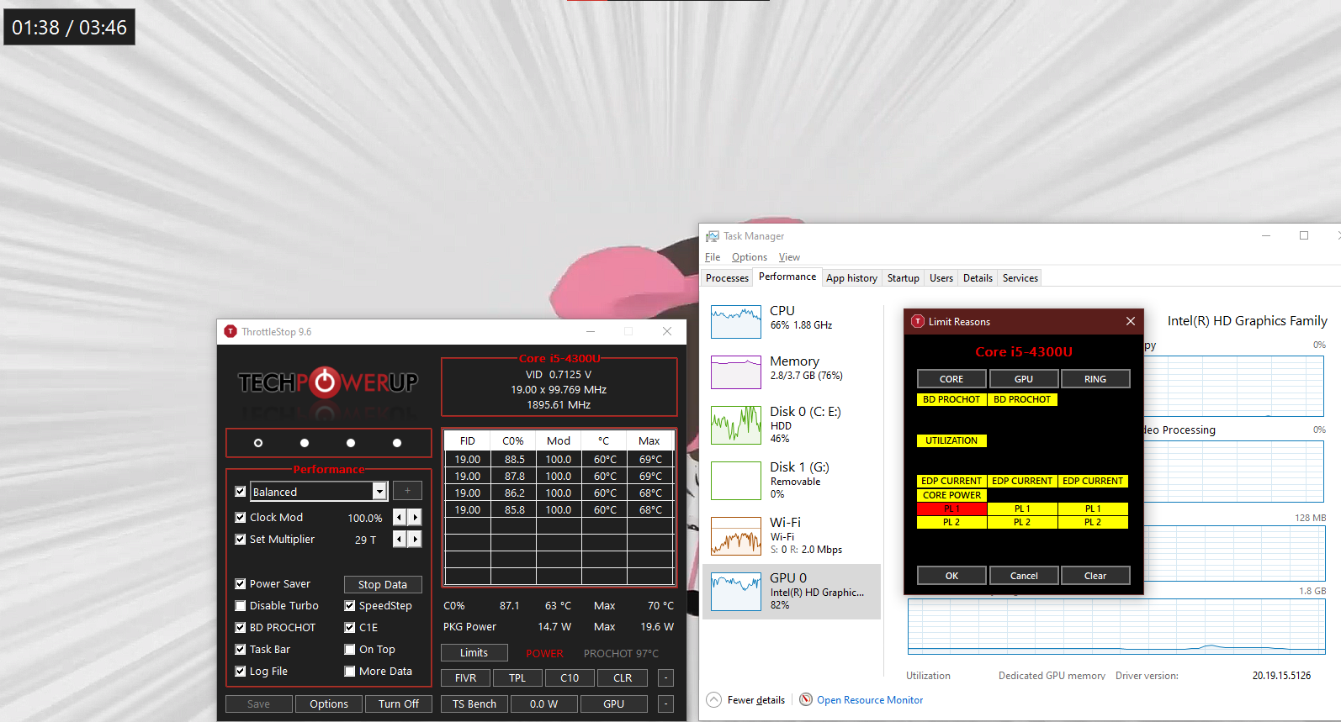1341x722 pixels.
Task: Click Cancel in the Limit Reasons dialog
Action: pos(1024,576)
